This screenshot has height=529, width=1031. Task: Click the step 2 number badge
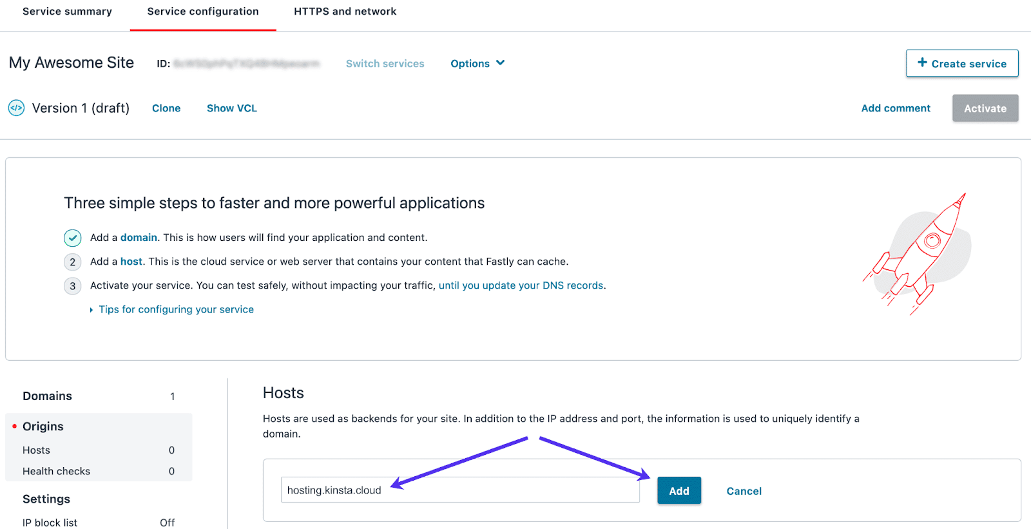click(73, 262)
